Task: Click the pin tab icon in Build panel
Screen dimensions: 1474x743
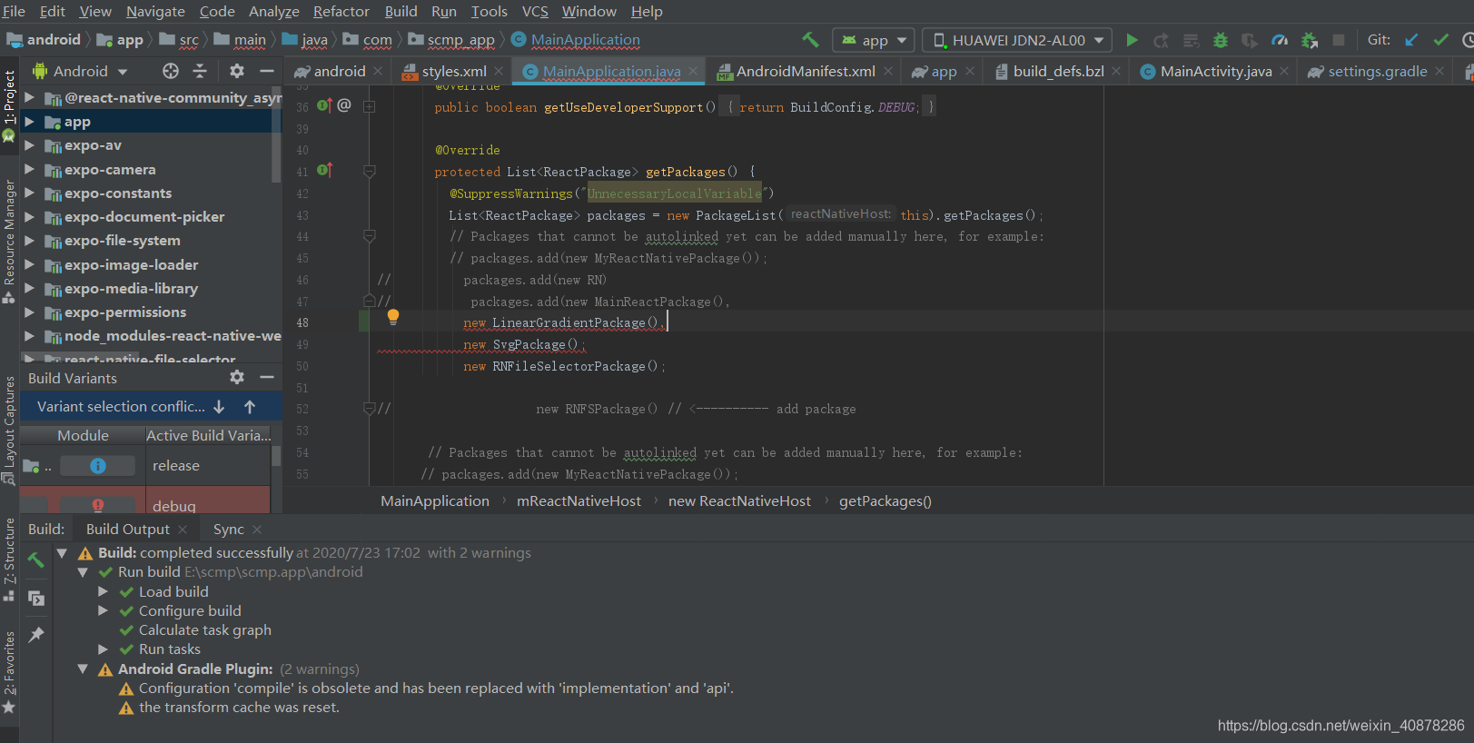Action: pos(36,635)
